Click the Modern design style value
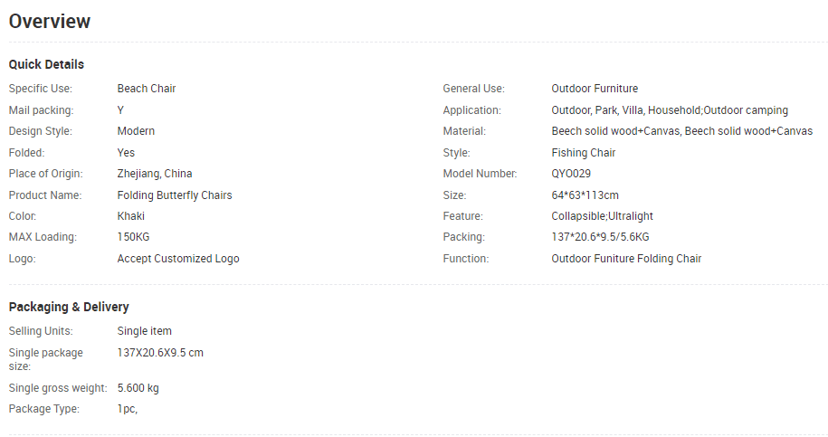 coord(136,131)
